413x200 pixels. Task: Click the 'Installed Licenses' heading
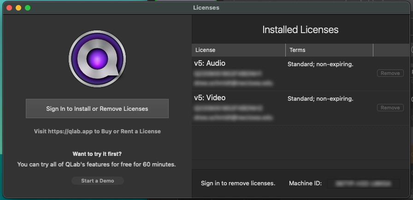click(x=300, y=30)
